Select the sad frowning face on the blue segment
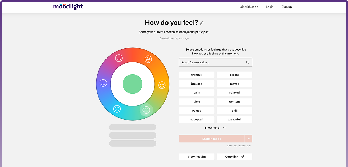The width and height of the screenshot is (348, 167). pyautogui.click(x=117, y=109)
